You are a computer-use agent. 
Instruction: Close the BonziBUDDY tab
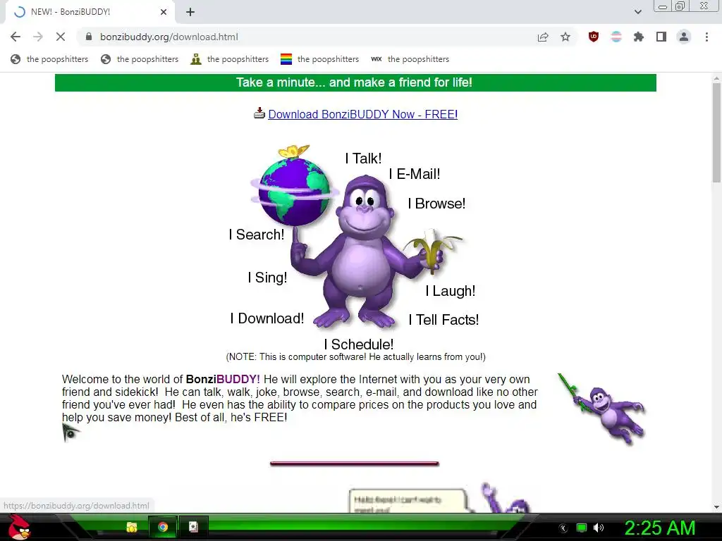coord(164,12)
